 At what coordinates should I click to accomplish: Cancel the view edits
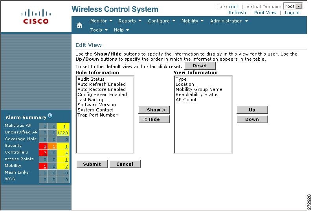click(125, 164)
